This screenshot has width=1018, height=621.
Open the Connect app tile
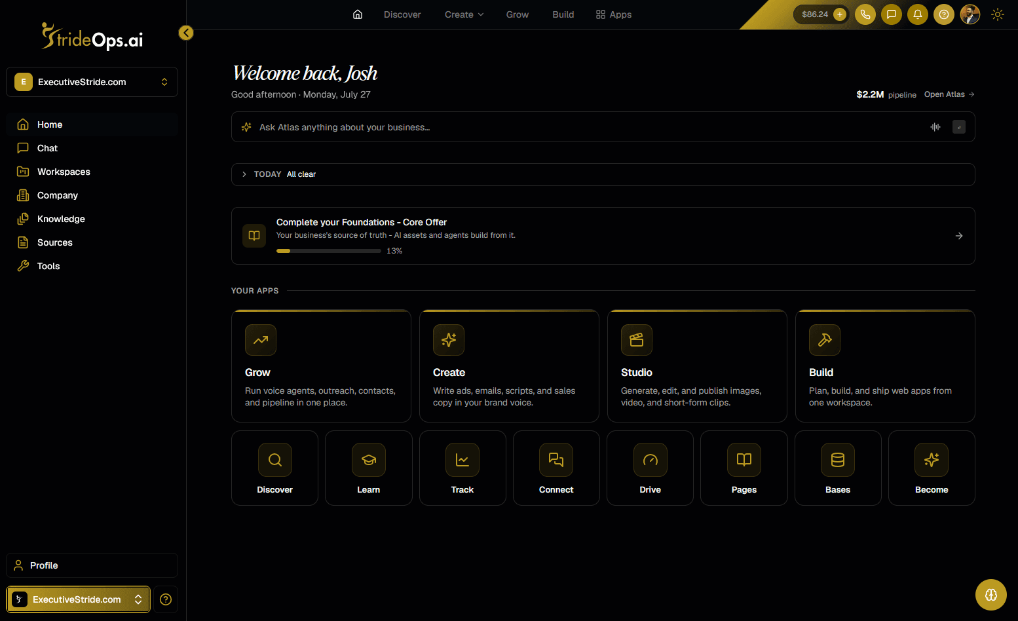coord(556,468)
